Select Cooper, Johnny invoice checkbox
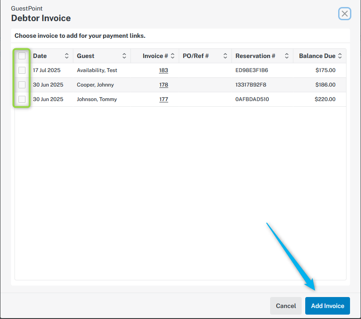The width and height of the screenshot is (361, 319). (22, 85)
